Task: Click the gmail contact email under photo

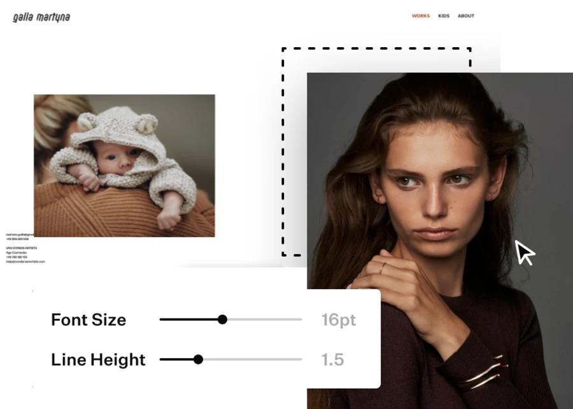Action: pyautogui.click(x=20, y=234)
